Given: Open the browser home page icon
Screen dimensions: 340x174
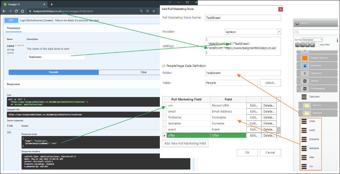Looking at the screenshot, I should click(22, 11).
